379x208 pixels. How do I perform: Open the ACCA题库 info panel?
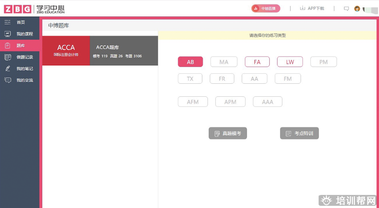pyautogui.click(x=124, y=51)
